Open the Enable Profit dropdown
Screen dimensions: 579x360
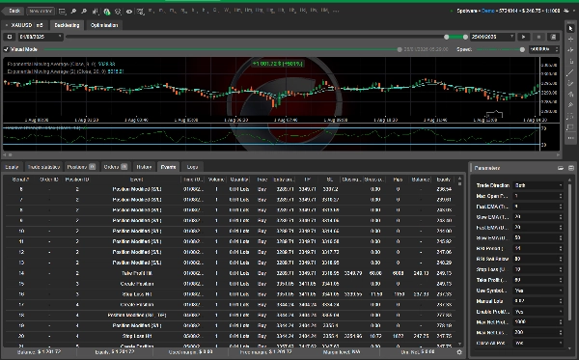click(x=538, y=312)
